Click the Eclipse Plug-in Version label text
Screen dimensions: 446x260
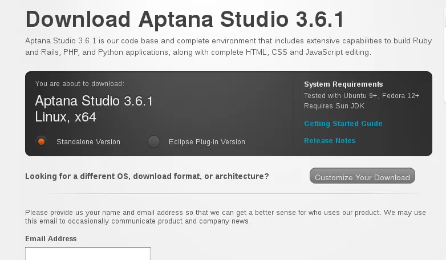click(206, 142)
